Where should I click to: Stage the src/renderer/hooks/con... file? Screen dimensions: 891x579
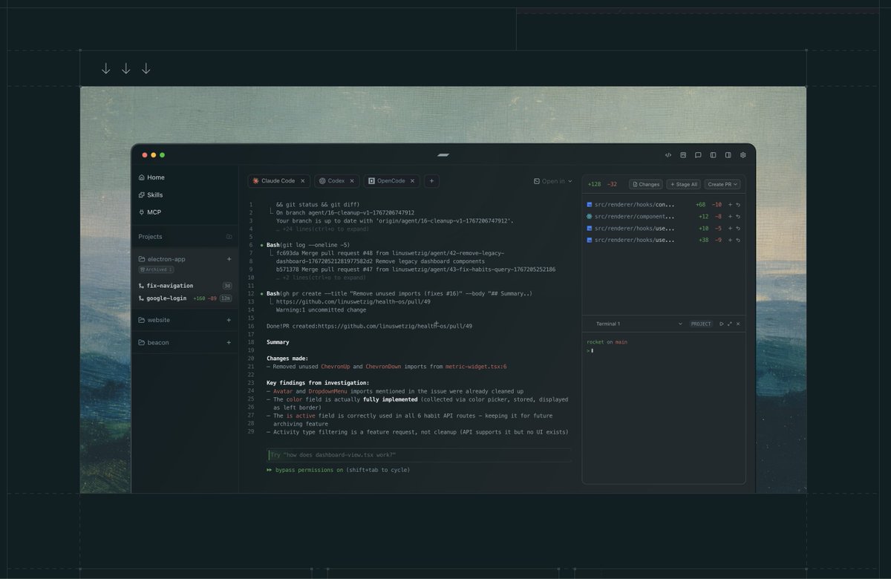tap(730, 204)
